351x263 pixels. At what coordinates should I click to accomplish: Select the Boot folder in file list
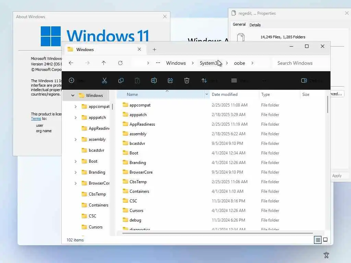134,153
